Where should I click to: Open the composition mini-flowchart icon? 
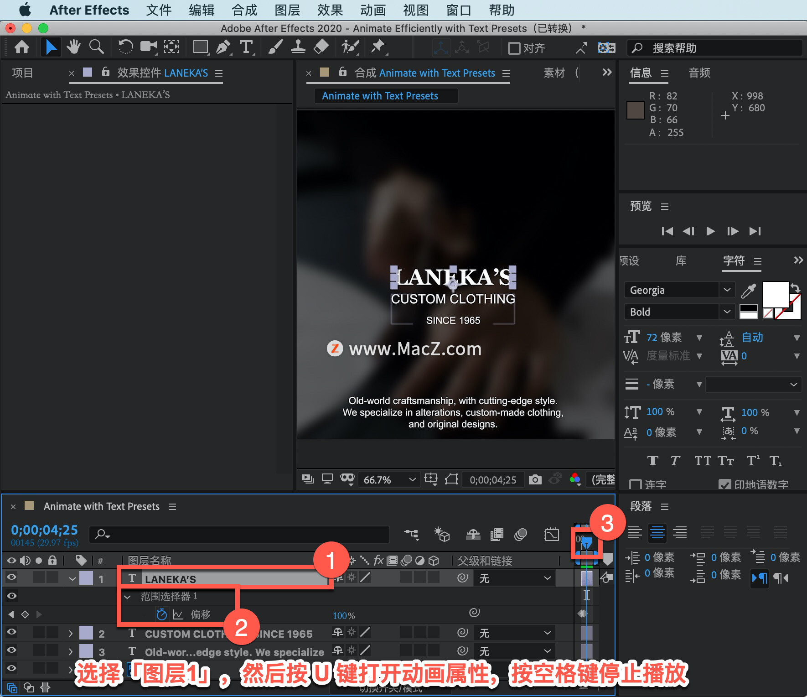pyautogui.click(x=411, y=534)
